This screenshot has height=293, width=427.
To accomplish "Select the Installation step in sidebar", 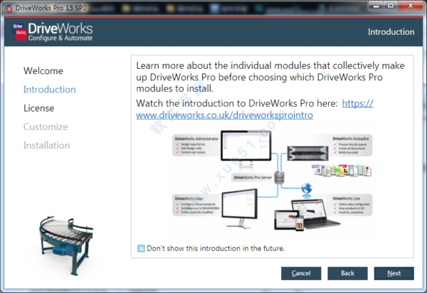I will click(46, 145).
